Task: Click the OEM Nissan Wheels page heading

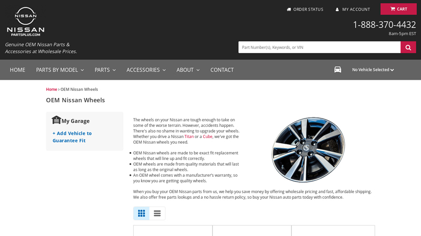Action: tap(75, 100)
